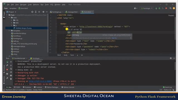Switch to formlogin.py editor tab

point(56,12)
